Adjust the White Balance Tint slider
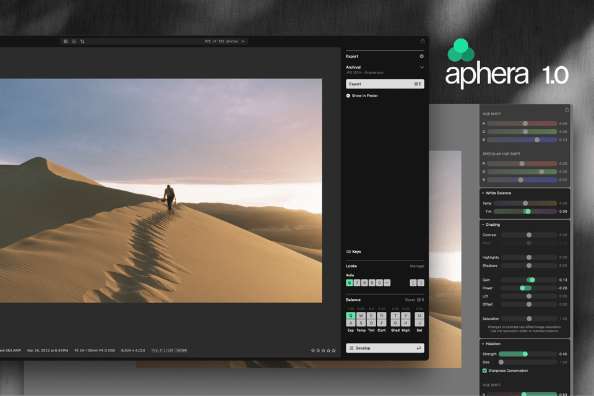The width and height of the screenshot is (594, 396). pos(525,212)
